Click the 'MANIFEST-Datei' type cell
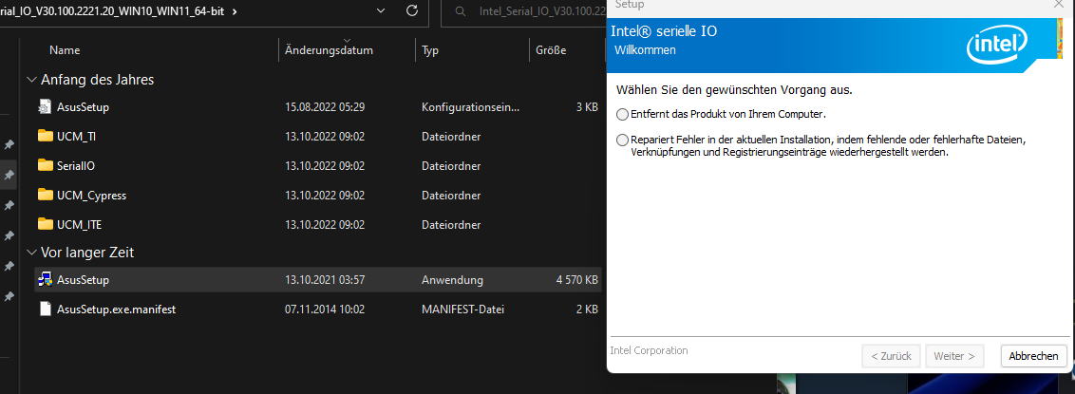This screenshot has width=1075, height=394. [x=462, y=310]
